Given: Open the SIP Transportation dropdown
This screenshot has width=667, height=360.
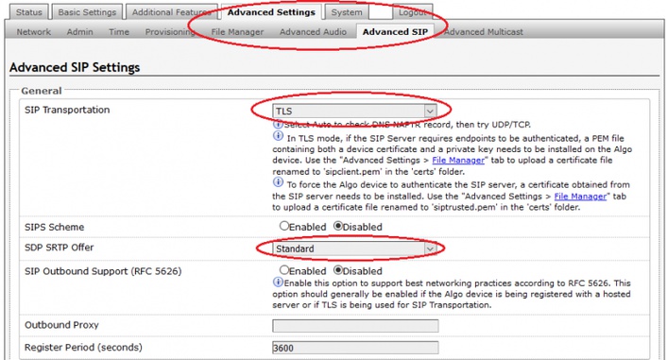Looking at the screenshot, I should coord(354,111).
